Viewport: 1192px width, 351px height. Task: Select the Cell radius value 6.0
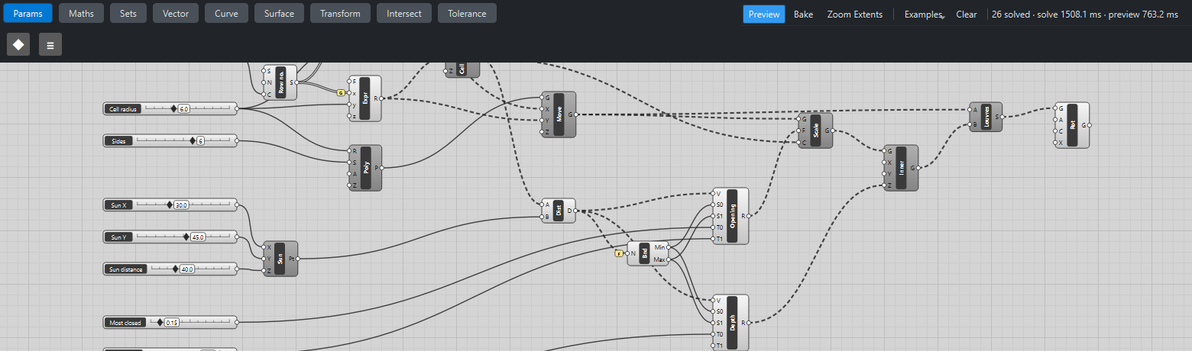(x=184, y=109)
